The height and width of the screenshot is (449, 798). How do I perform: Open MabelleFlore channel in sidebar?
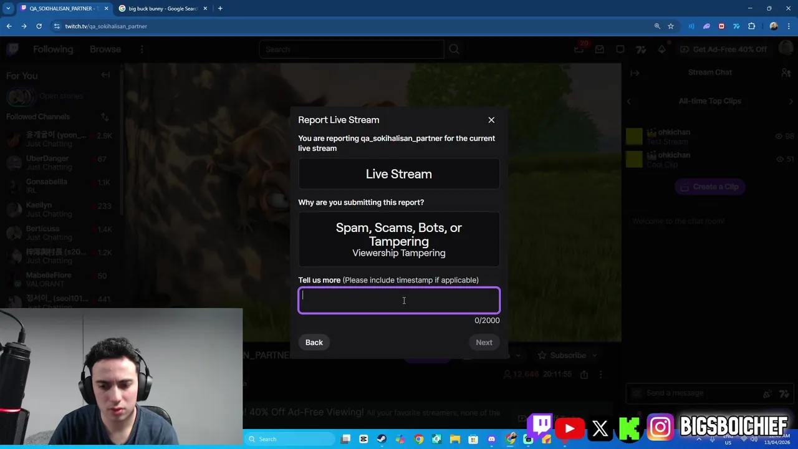tap(59, 279)
